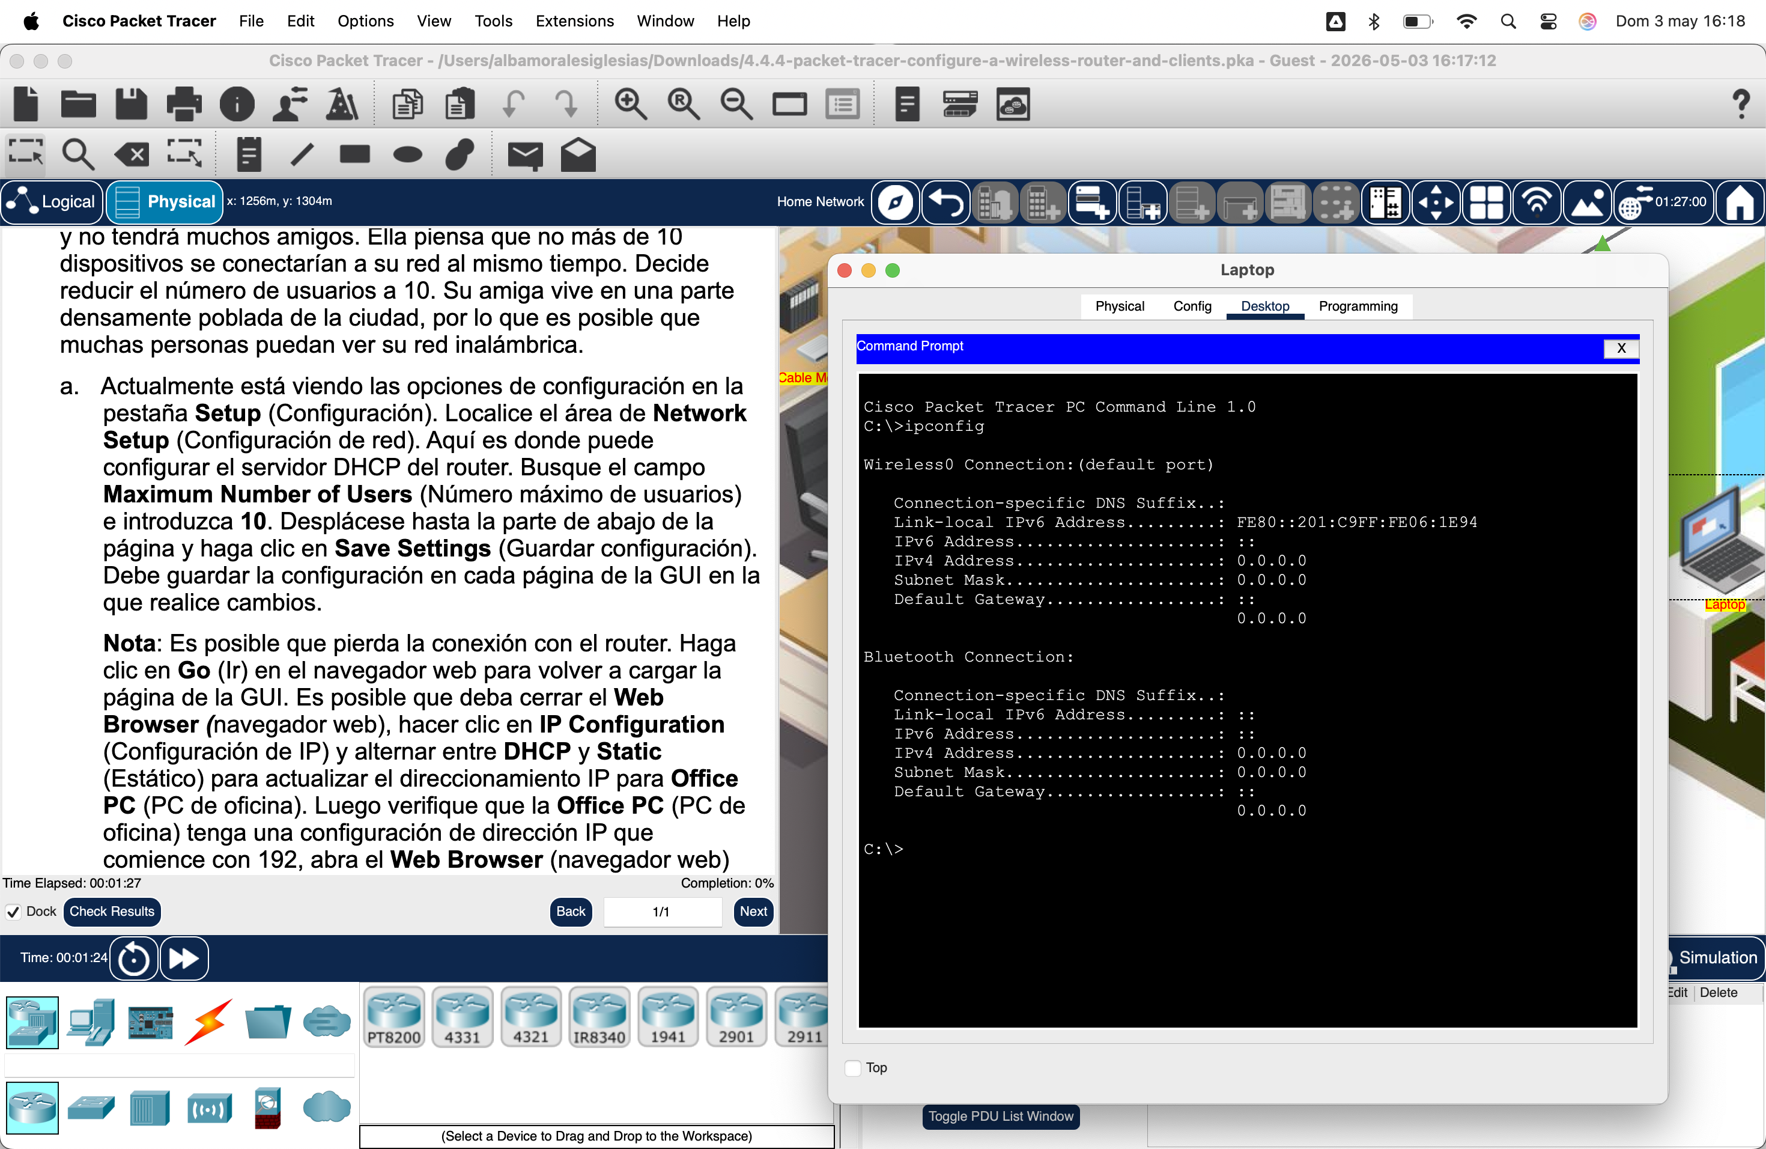Select the 4331 router device
This screenshot has height=1149, width=1766.
(463, 1016)
